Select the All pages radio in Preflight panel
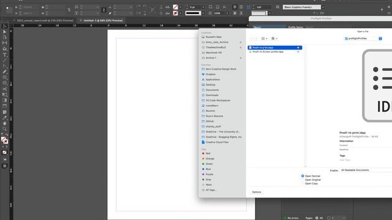 (x=317, y=218)
